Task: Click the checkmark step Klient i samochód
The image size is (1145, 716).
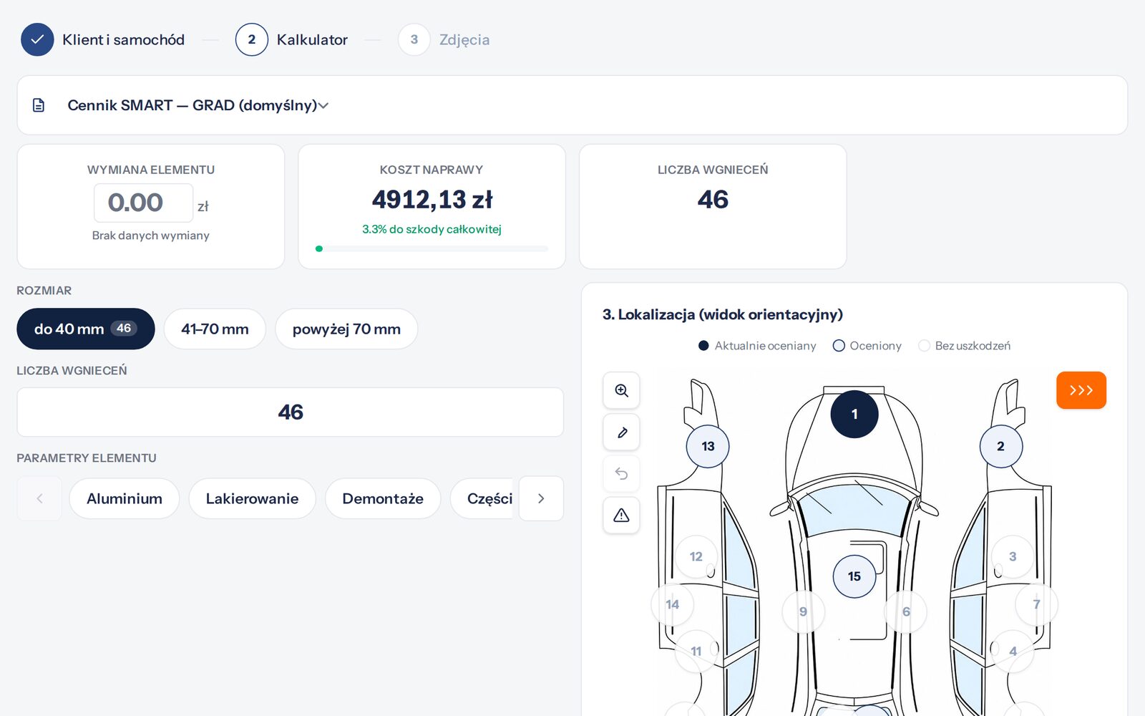Action: tap(103, 39)
